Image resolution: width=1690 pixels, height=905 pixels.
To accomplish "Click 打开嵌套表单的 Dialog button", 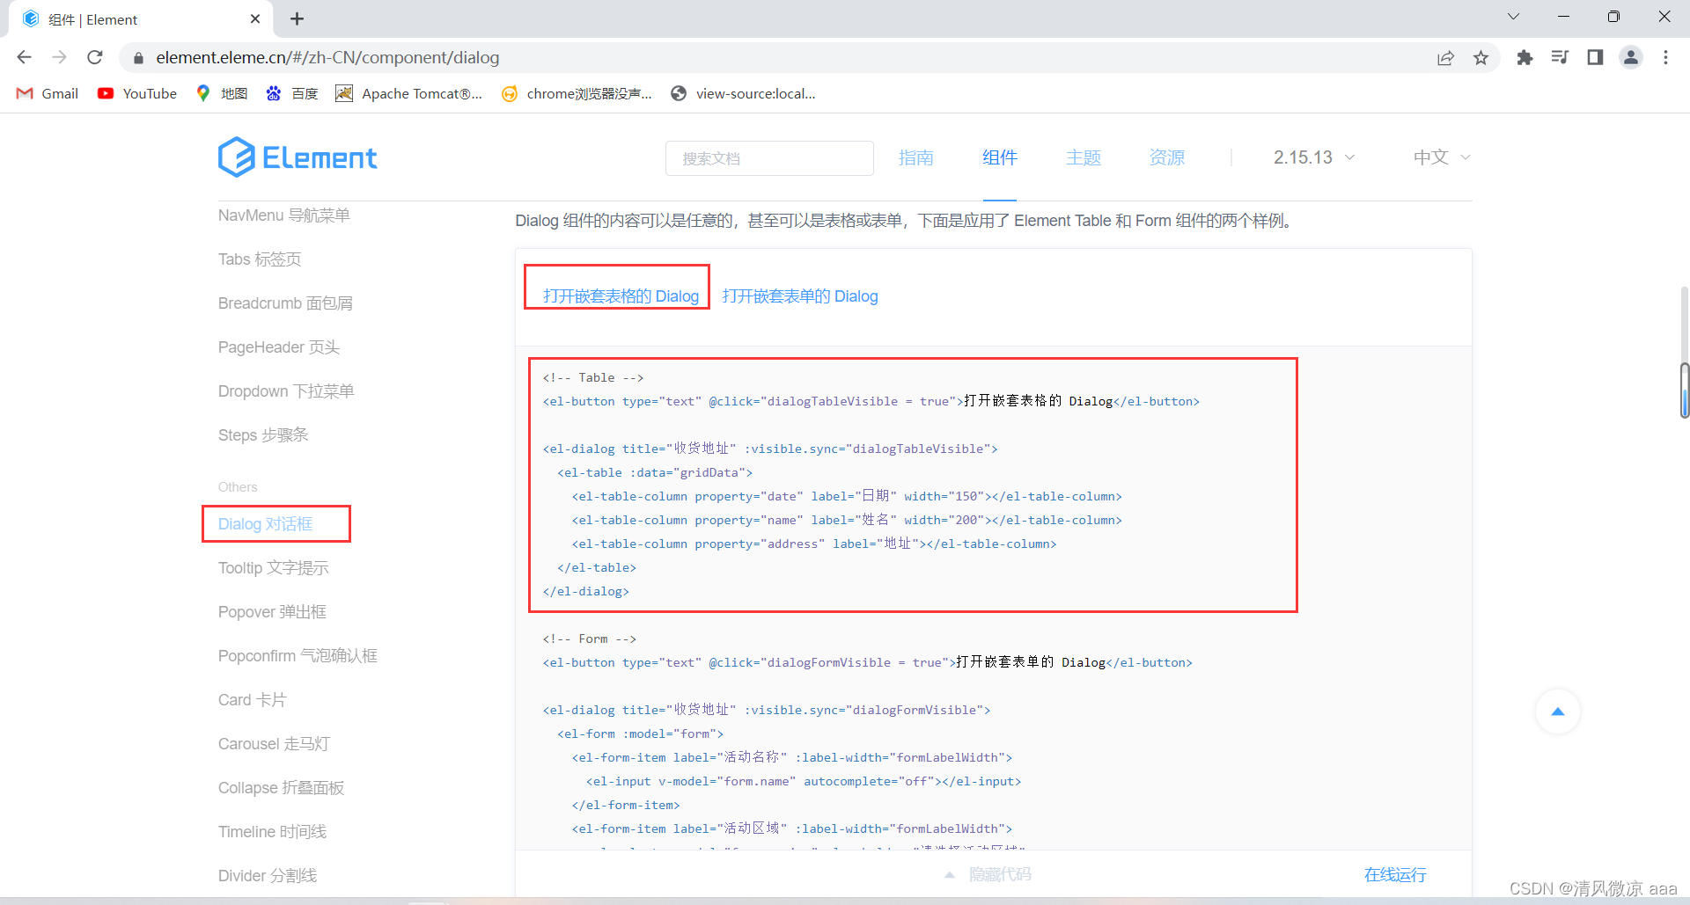I will click(x=800, y=296).
